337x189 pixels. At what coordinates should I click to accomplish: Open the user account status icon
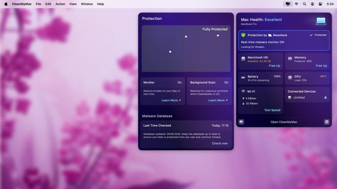point(312,4)
